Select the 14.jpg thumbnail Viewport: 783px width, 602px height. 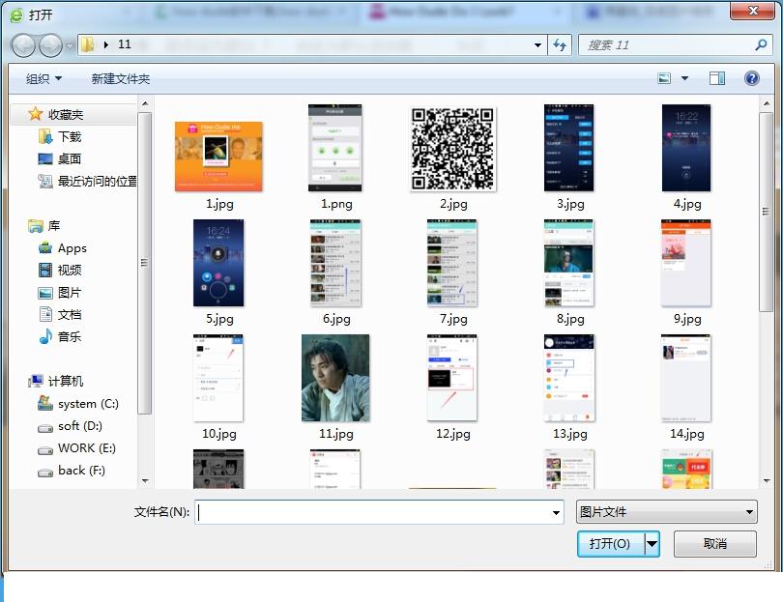pos(686,378)
